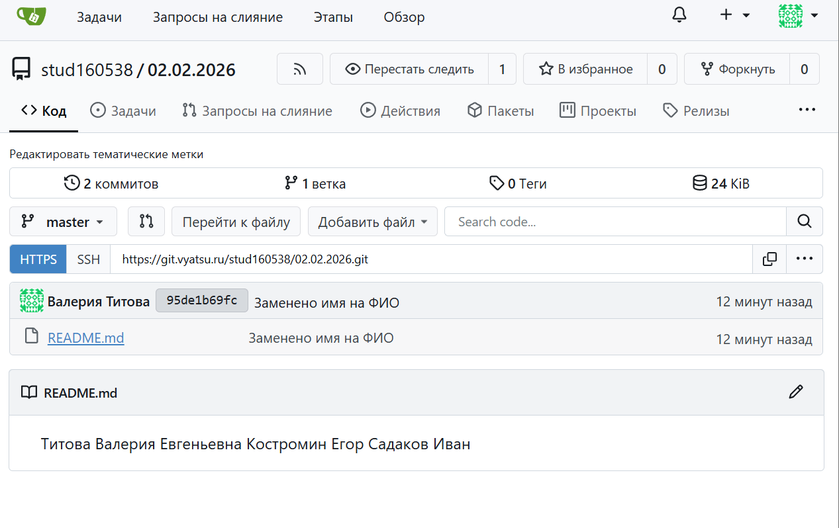
Task: Open the branch compare icon button
Action: 146,222
